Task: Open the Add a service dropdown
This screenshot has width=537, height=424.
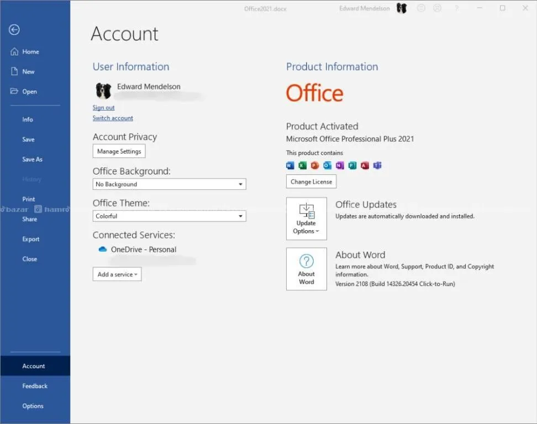Action: (x=117, y=274)
